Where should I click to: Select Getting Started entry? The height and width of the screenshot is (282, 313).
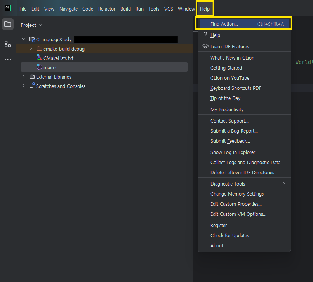244,68
